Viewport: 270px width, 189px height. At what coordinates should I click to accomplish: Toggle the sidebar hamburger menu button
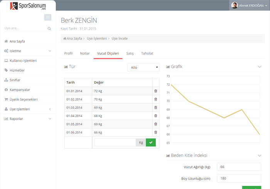pyautogui.click(x=48, y=17)
